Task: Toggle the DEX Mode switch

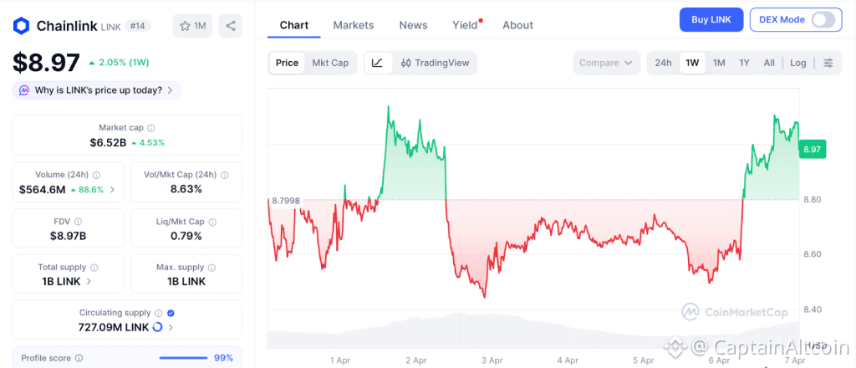Action: coord(823,19)
